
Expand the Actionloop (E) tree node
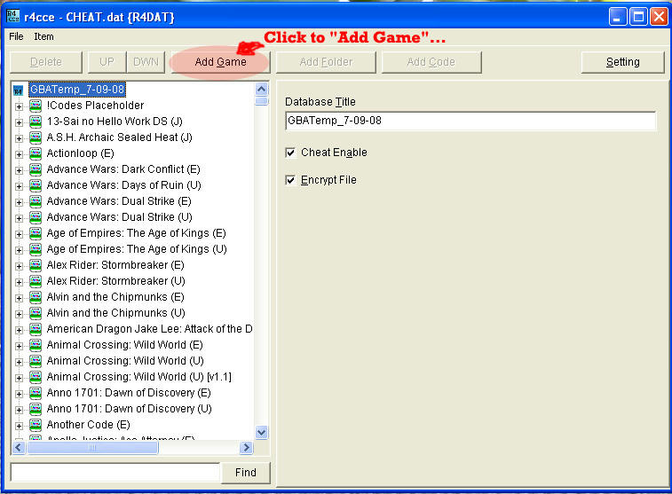(19, 154)
